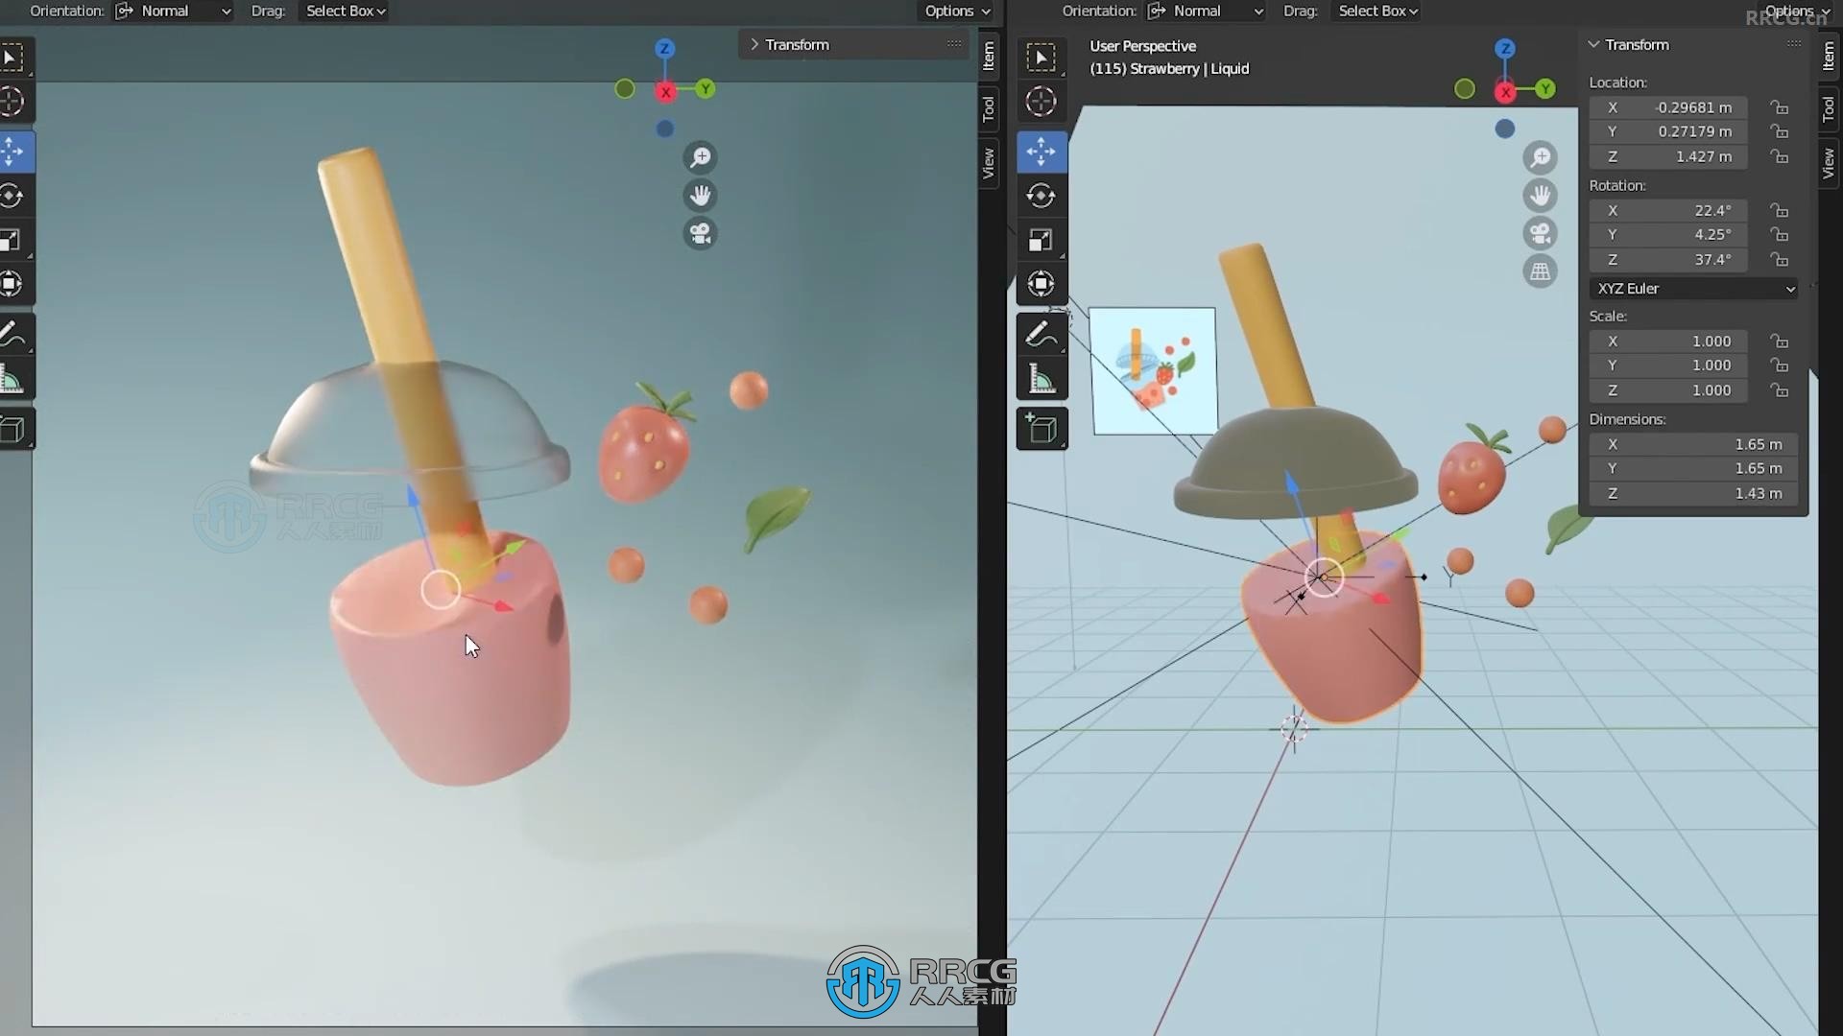Viewport: 1843px width, 1036px height.
Task: Toggle lock for Rotation Z
Action: tap(1780, 260)
